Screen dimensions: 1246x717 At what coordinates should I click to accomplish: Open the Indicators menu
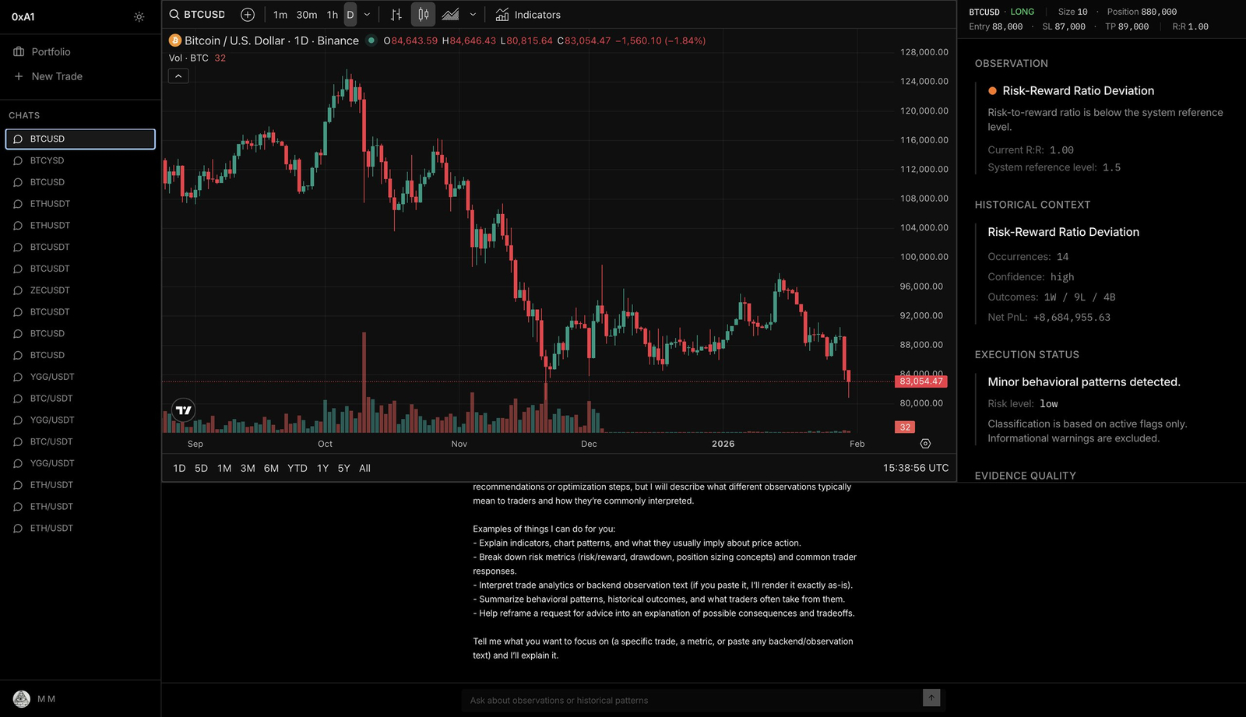pyautogui.click(x=528, y=15)
